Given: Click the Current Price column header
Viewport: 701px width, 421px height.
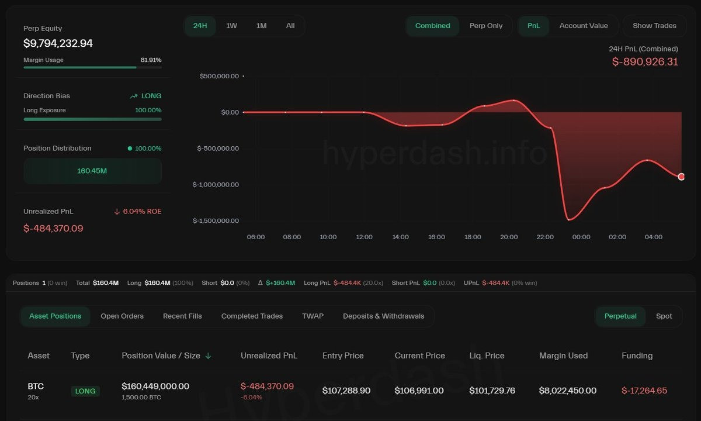Looking at the screenshot, I should pos(419,356).
